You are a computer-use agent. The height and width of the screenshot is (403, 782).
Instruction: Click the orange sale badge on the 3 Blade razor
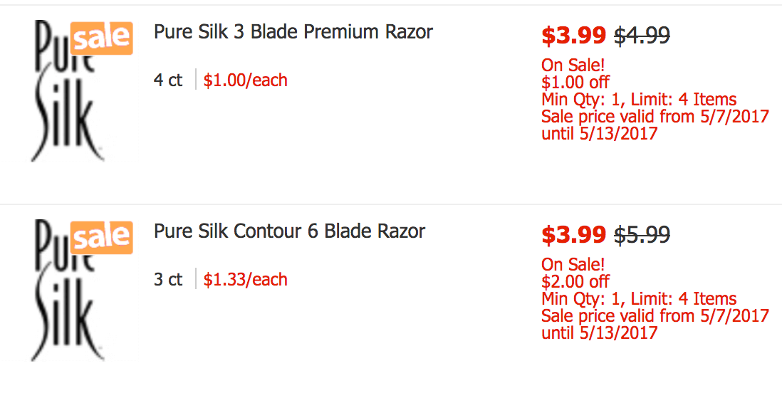[x=101, y=38]
